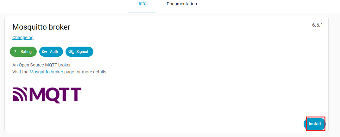Viewport: 340px width, 137px height.
Task: Switch to the Info tab
Action: (142, 4)
